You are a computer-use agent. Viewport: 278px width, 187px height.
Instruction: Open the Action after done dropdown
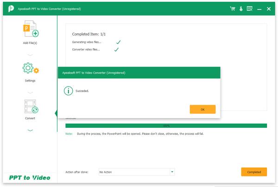(x=137, y=172)
